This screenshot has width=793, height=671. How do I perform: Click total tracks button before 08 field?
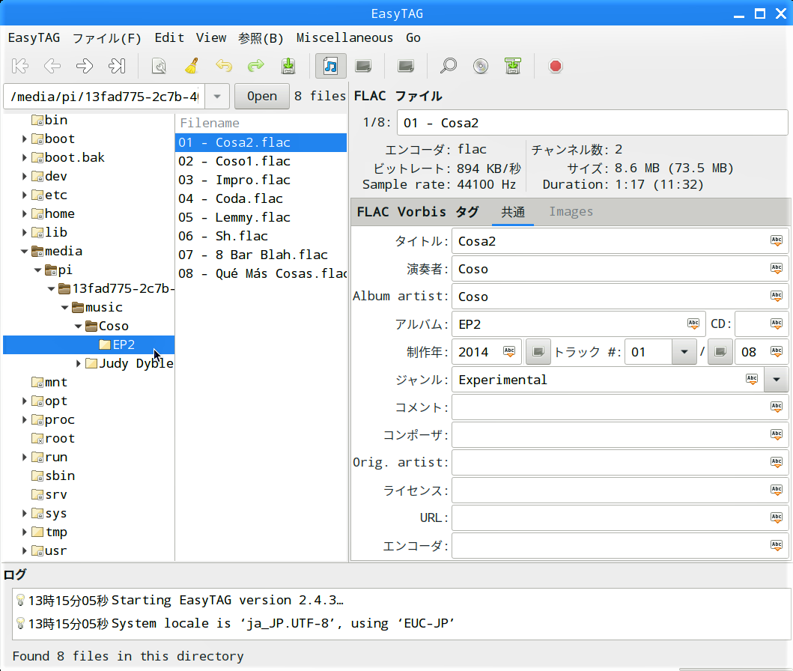[x=720, y=352]
